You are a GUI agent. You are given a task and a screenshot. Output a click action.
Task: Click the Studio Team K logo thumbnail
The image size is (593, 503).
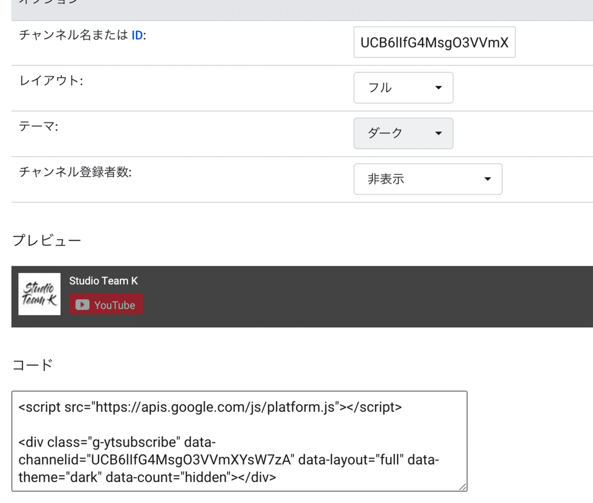(40, 294)
